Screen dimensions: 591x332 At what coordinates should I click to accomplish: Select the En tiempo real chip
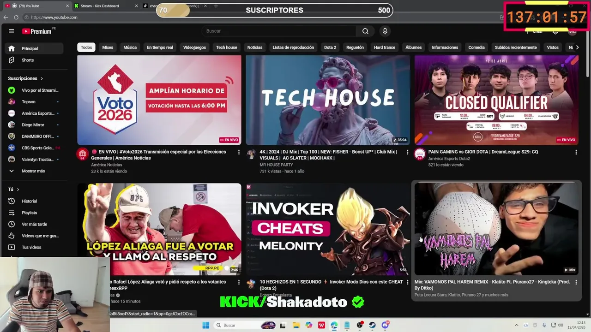(160, 47)
